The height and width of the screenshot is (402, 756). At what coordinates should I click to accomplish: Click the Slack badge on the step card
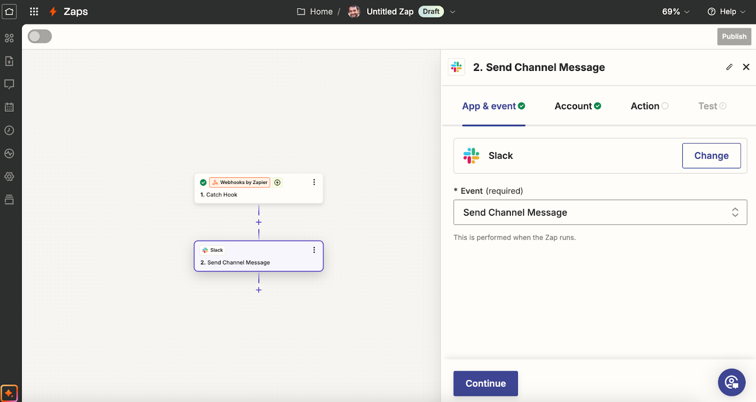(213, 250)
